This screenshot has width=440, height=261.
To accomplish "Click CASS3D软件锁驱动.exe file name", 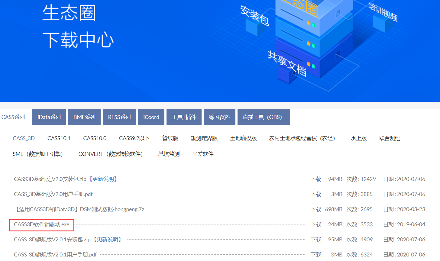I will pos(42,224).
